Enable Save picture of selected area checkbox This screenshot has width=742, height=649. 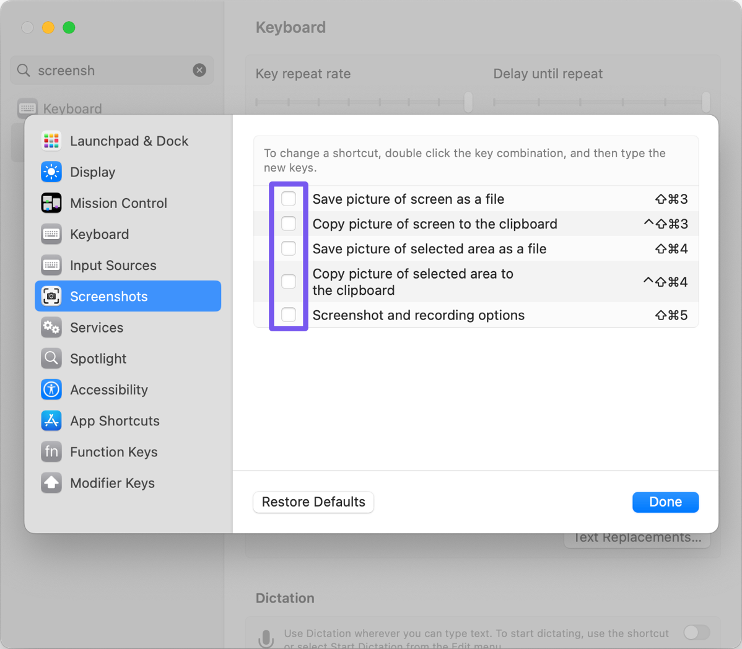pyautogui.click(x=289, y=248)
